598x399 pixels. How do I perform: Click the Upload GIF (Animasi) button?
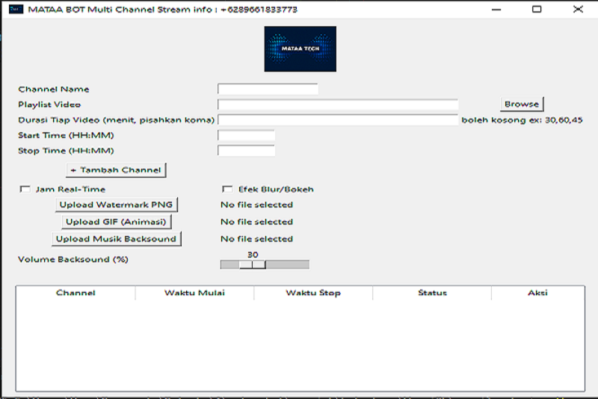117,222
